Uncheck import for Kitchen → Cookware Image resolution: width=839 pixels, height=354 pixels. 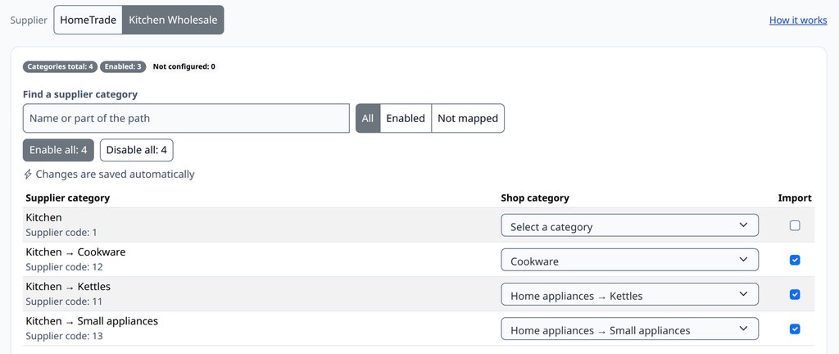795,260
